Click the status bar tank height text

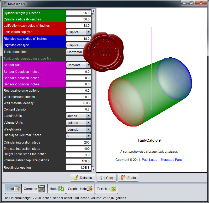[65, 198]
